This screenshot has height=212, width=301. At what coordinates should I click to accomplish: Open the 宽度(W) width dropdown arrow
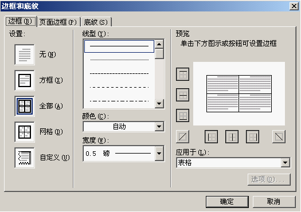(x=159, y=154)
